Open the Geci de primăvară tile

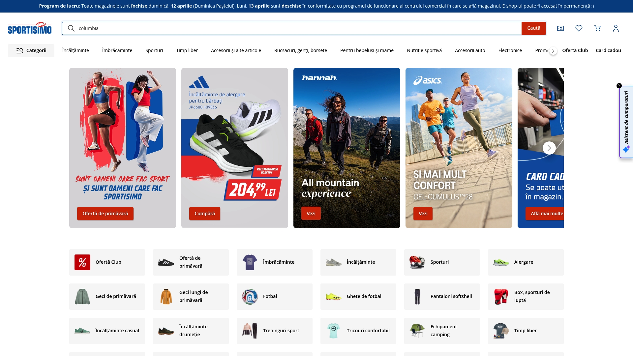tap(107, 297)
